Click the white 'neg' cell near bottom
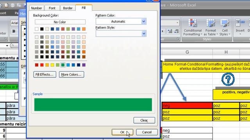 187,131
